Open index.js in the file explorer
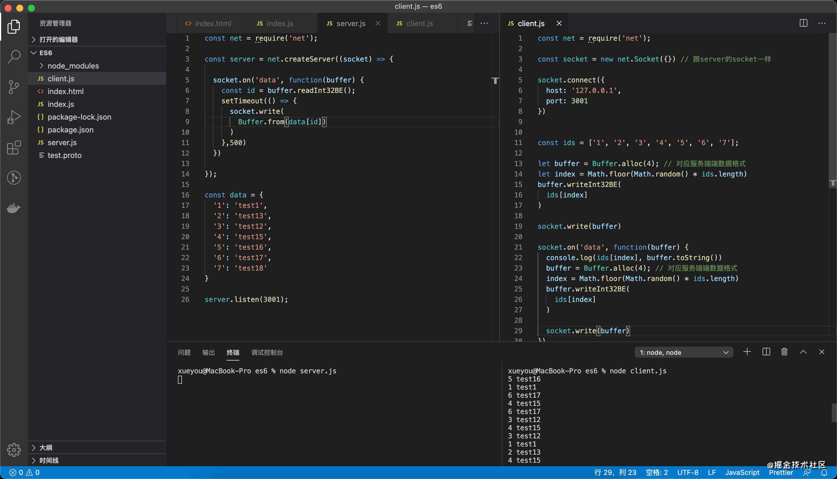837x479 pixels. [97, 104]
